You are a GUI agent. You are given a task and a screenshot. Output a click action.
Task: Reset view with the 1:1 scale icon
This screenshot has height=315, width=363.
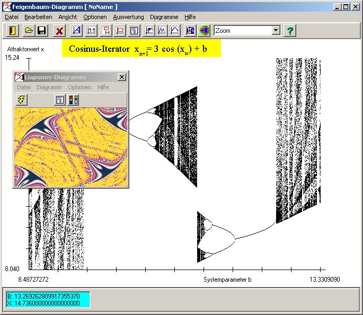(91, 31)
